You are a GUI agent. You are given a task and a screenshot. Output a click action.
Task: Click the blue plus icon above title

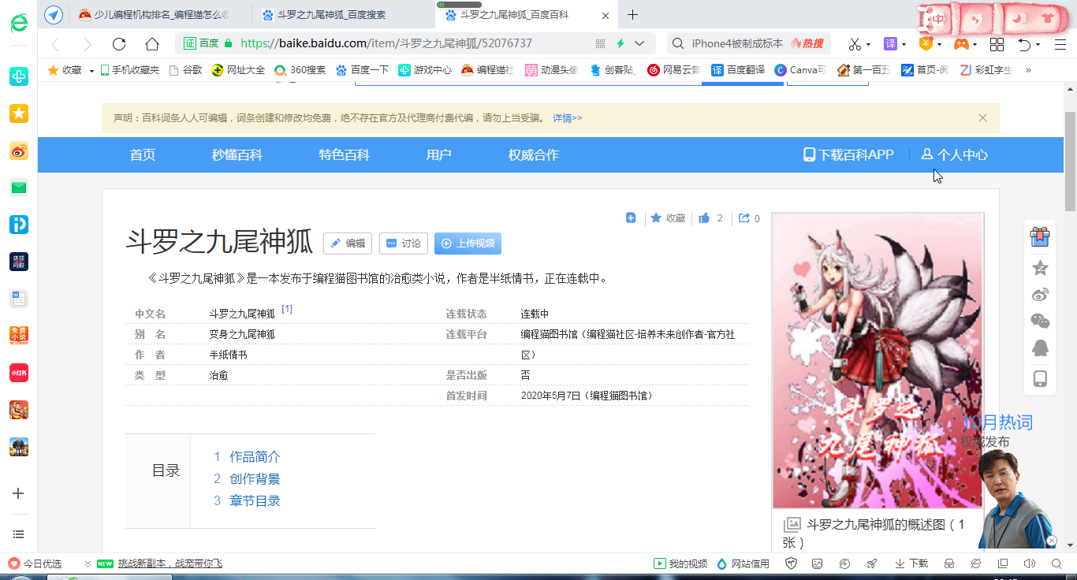click(x=631, y=217)
